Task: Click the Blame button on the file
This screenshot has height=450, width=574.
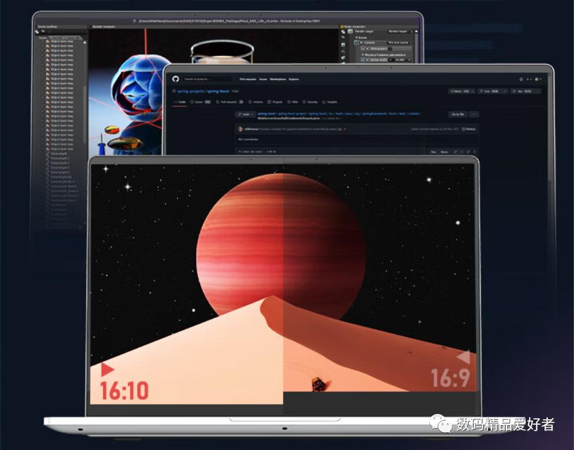Action: (444, 152)
